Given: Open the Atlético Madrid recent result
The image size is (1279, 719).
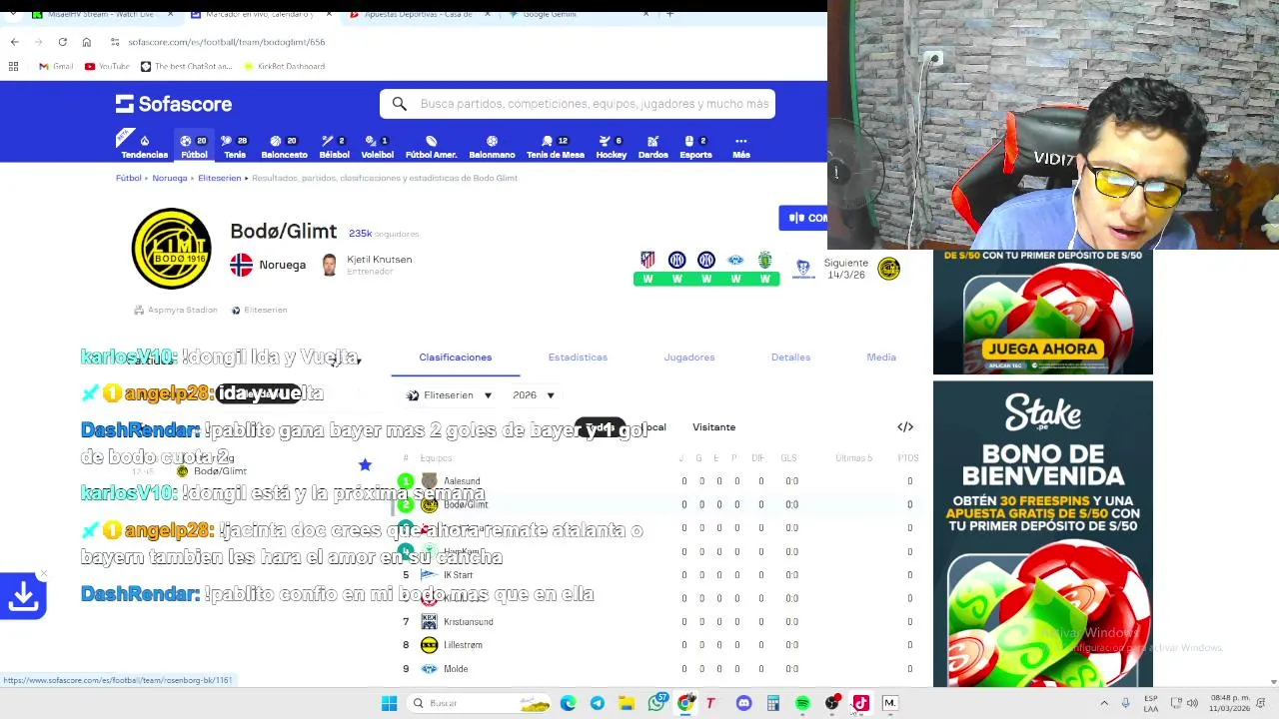Looking at the screenshot, I should (x=647, y=269).
